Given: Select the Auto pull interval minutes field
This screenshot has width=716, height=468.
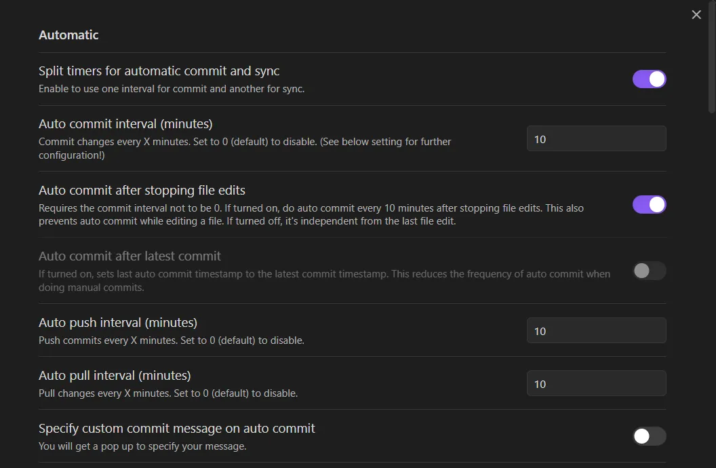Looking at the screenshot, I should coord(596,384).
